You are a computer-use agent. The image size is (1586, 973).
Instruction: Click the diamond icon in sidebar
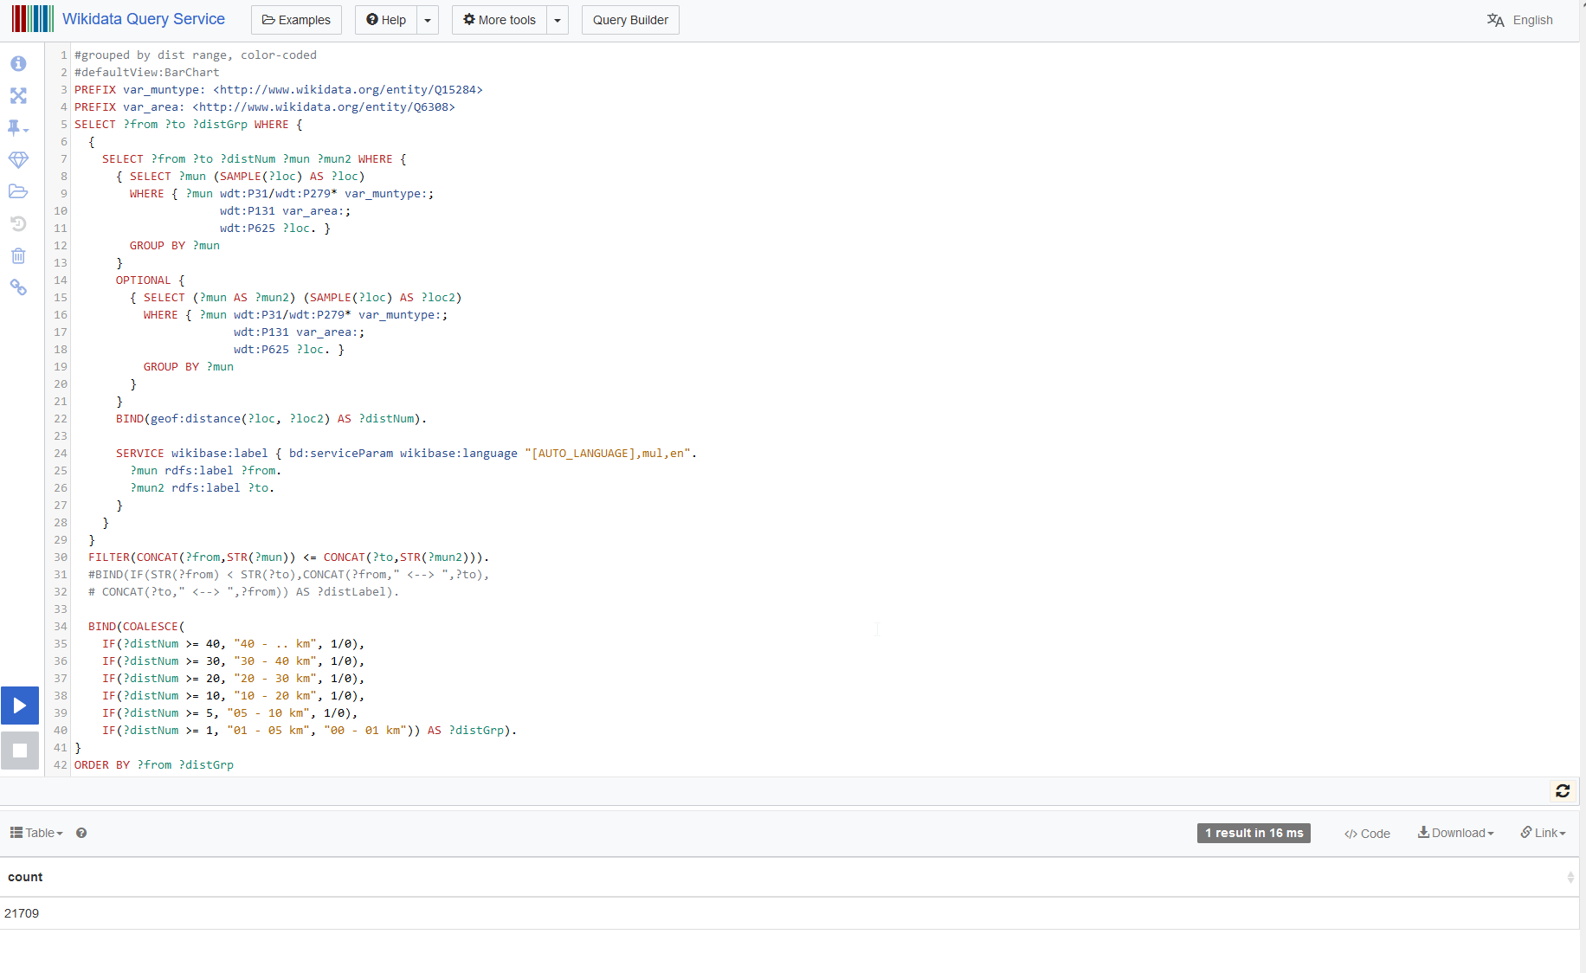click(x=18, y=160)
